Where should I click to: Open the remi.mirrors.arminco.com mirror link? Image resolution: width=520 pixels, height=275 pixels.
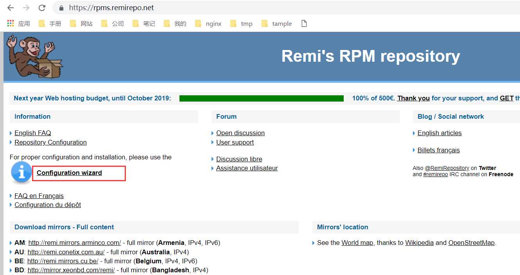tap(75, 243)
